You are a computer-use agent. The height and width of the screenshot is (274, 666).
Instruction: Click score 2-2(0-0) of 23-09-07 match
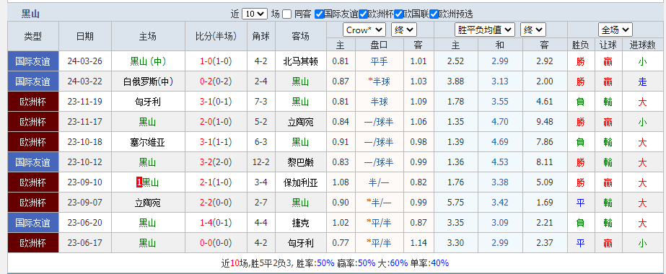[x=216, y=203]
